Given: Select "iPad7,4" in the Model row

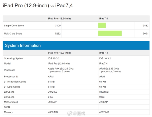Looking at the screenshot, I should point(103,63).
